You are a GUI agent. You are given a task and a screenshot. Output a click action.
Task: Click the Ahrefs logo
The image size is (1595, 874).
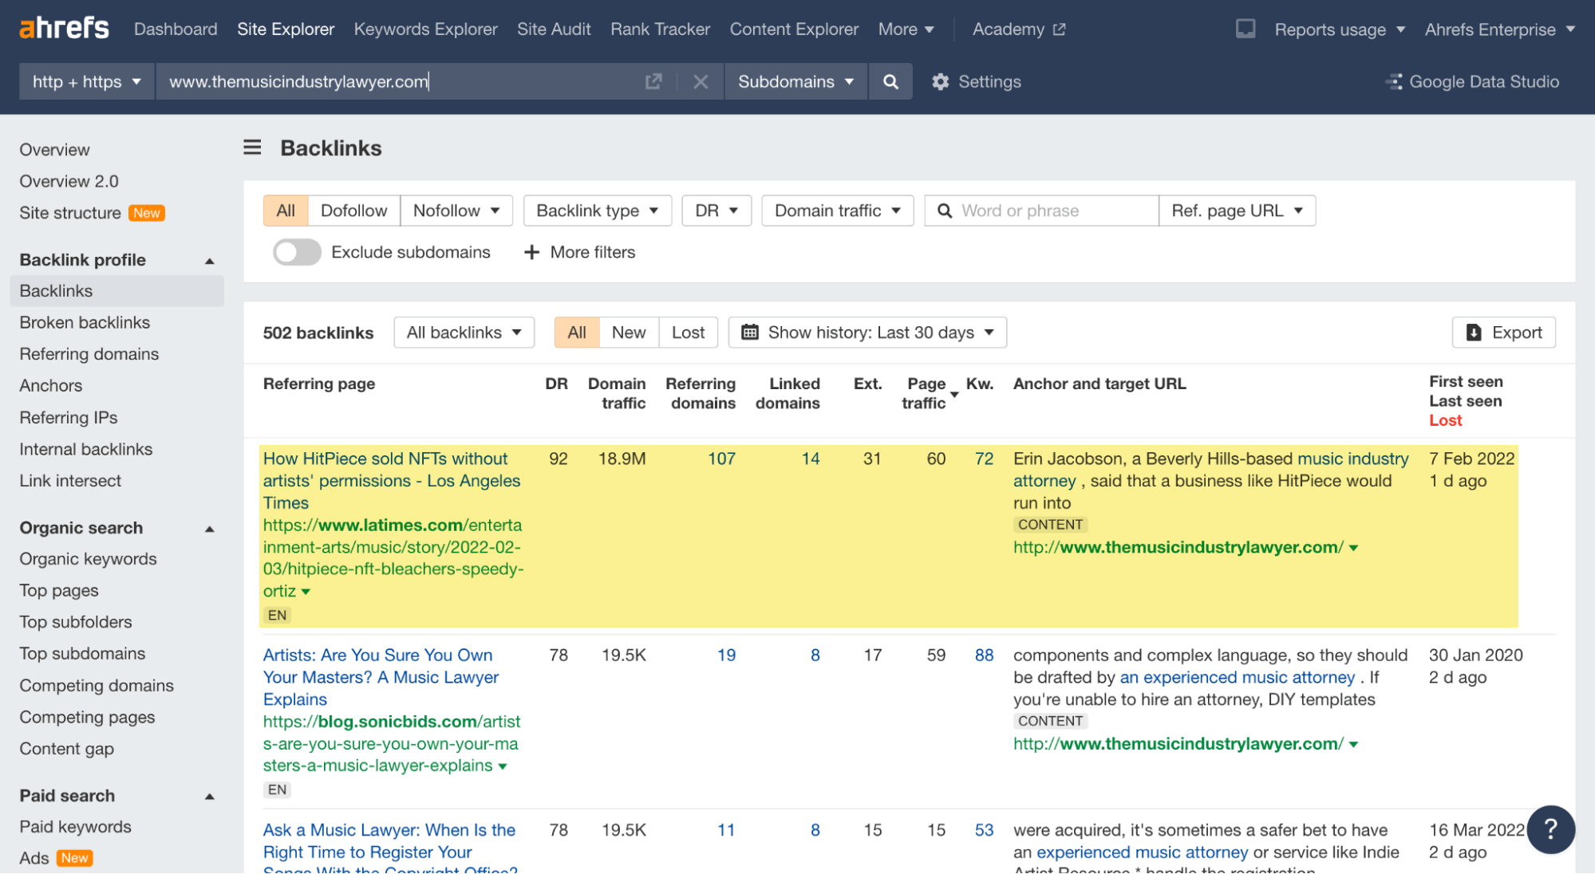64,29
